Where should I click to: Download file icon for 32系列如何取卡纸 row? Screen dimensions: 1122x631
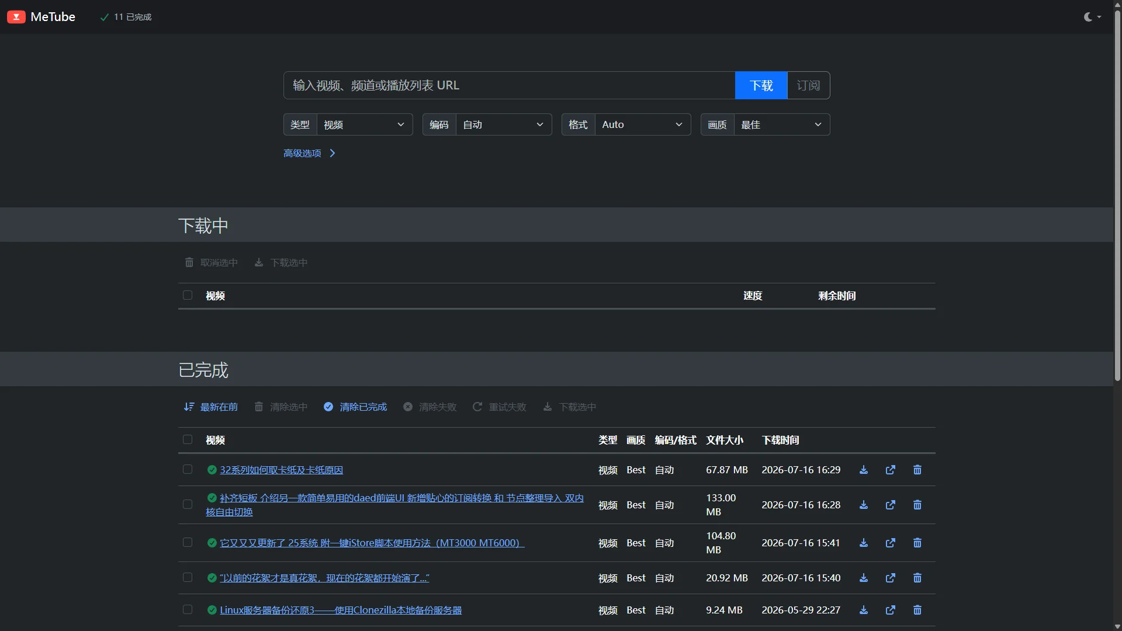[x=864, y=470]
